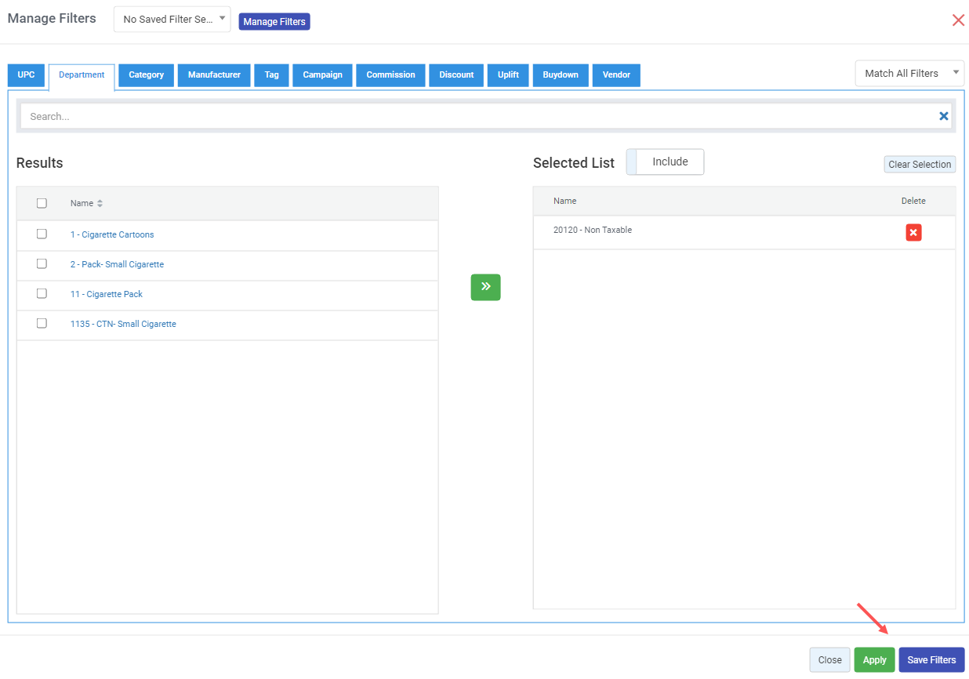
Task: Check the 1 - Cigarette Cartoons checkbox
Action: click(x=42, y=234)
